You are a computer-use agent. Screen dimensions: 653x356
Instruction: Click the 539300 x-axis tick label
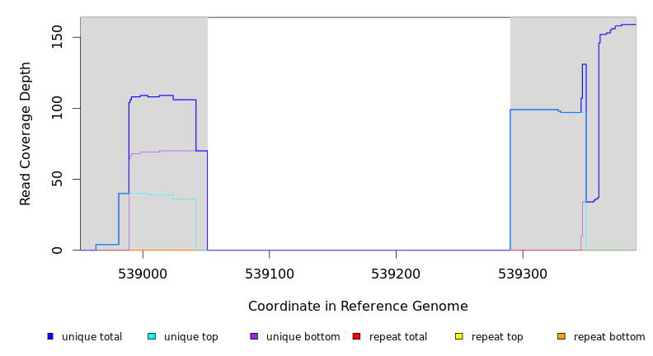pos(523,273)
